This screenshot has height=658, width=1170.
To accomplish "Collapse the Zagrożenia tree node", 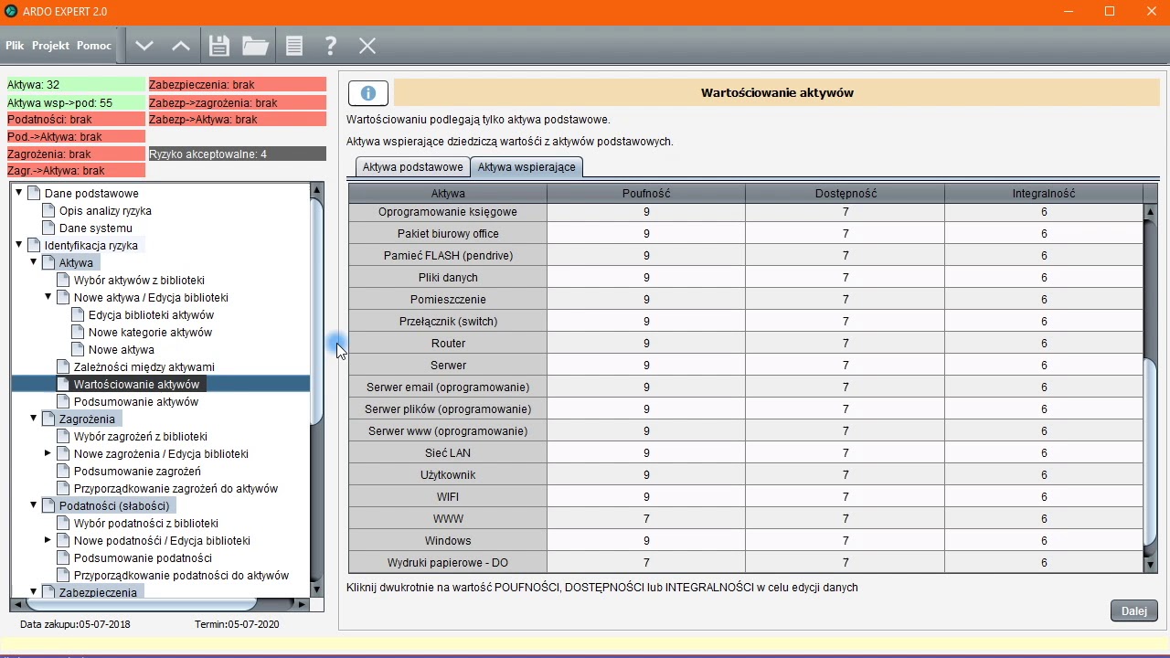I will 34,419.
